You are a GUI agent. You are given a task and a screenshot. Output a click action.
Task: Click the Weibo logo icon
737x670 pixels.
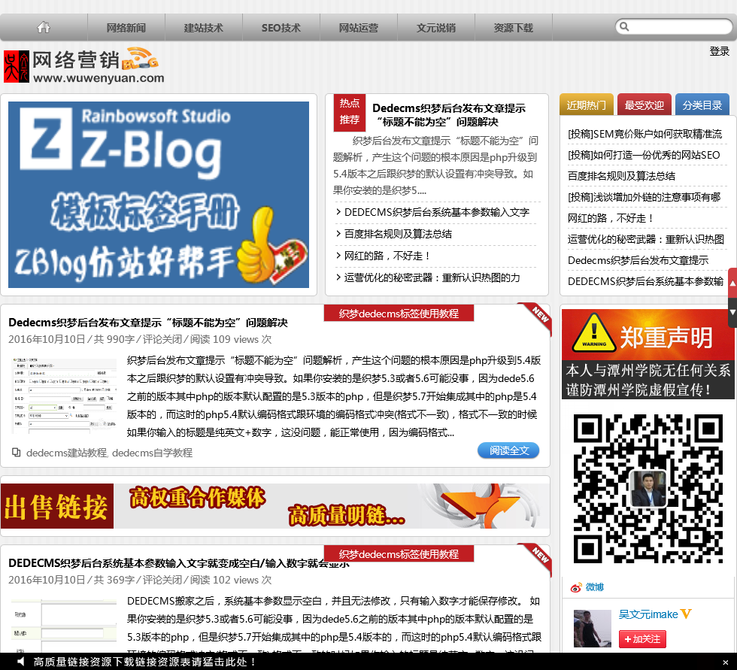576,587
